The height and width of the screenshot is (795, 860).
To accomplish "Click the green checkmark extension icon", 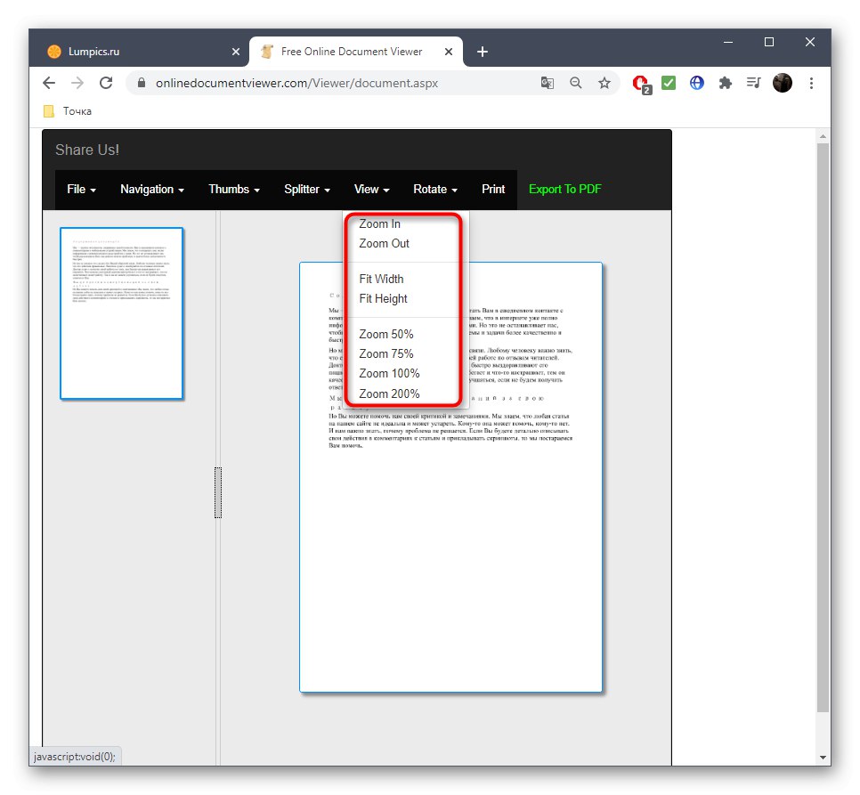I will pyautogui.click(x=669, y=83).
